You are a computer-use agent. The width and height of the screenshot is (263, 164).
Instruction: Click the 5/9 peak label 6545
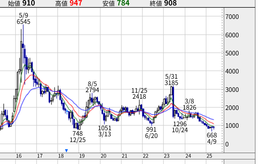click(x=24, y=22)
